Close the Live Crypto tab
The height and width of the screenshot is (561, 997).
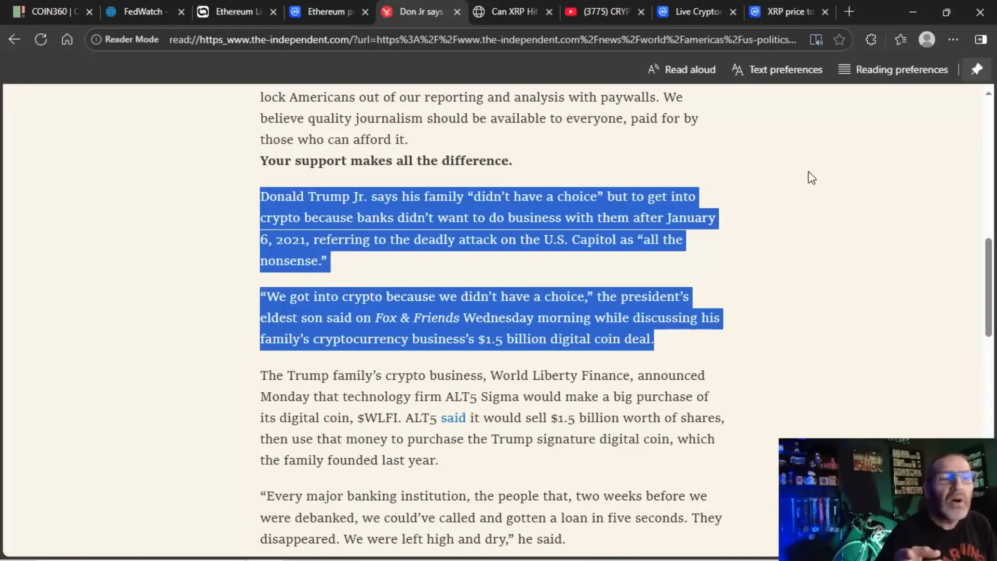click(x=733, y=12)
